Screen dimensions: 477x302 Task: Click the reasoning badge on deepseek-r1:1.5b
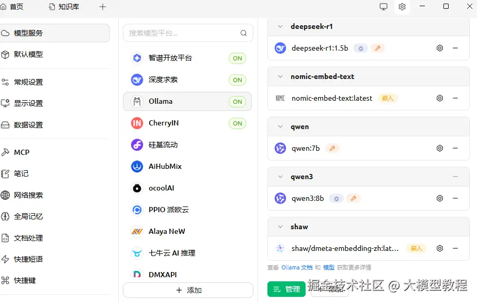(360, 48)
